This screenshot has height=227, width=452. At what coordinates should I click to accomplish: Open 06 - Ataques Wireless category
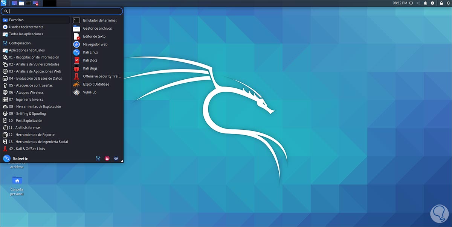click(36, 92)
